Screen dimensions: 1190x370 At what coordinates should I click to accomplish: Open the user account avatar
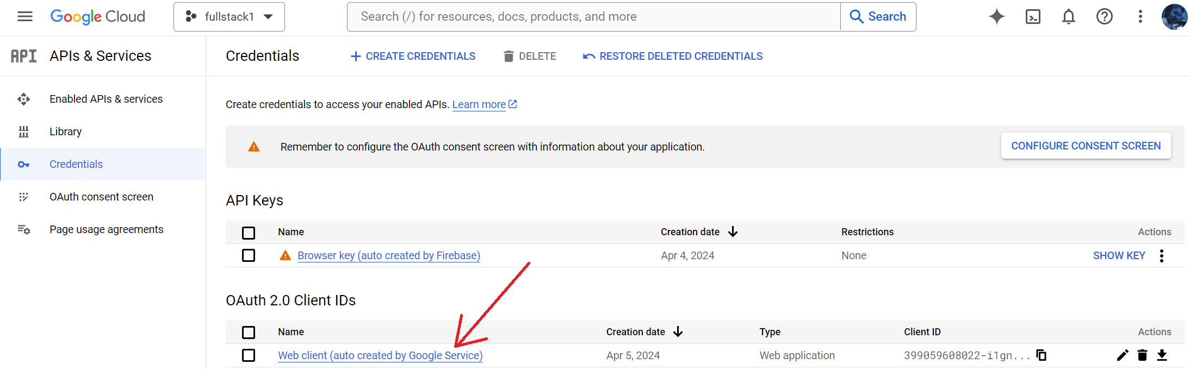click(1174, 17)
